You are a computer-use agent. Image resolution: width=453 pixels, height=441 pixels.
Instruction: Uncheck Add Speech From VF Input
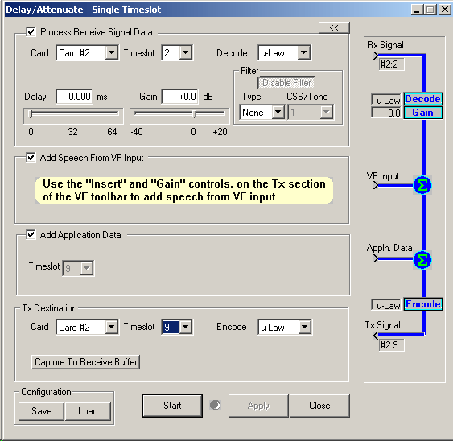(x=31, y=158)
